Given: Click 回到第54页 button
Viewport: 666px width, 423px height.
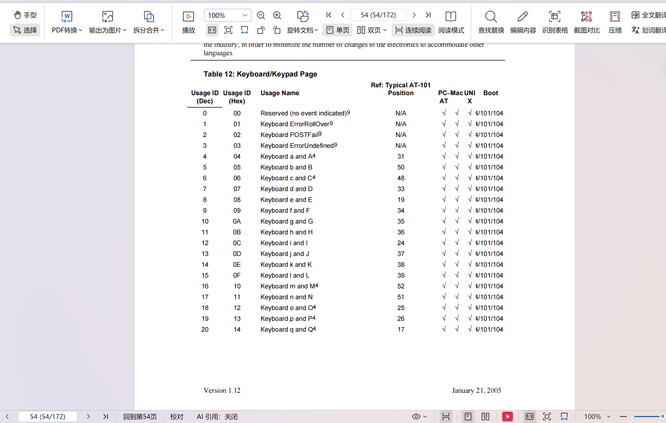Looking at the screenshot, I should point(140,416).
